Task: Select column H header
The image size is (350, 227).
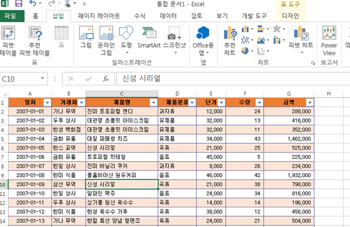Action: tap(329, 94)
